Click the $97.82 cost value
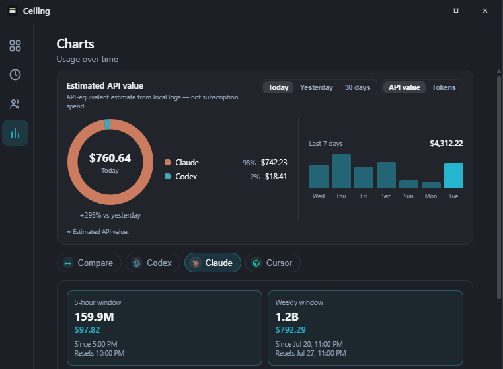Viewport: 503px width, 369px height. click(87, 330)
